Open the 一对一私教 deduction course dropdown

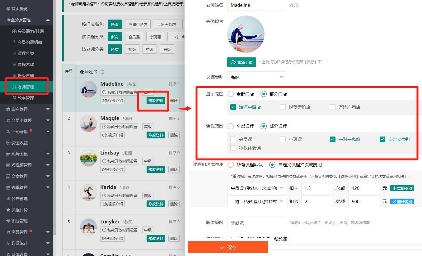pyautogui.click(x=257, y=201)
